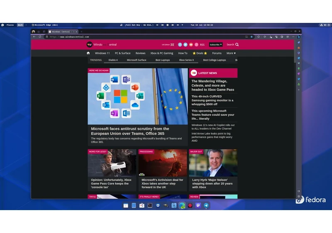Select the Work workspace button
332x233 pixels.
click(20, 25)
